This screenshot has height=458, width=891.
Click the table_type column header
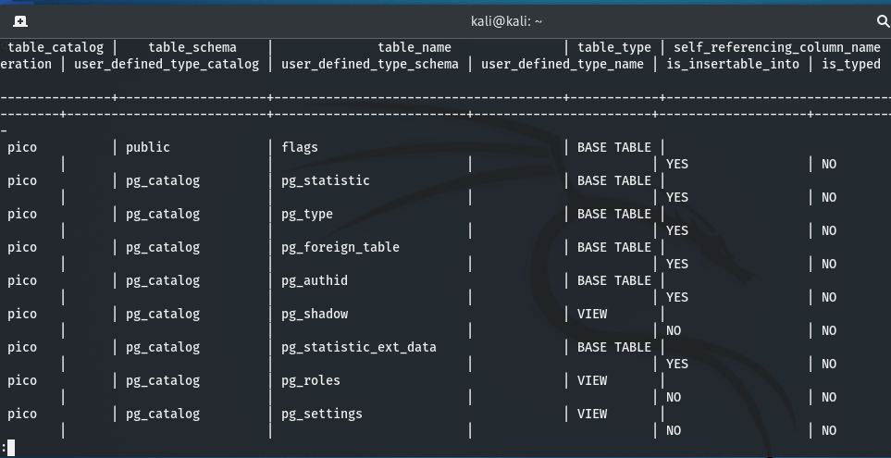tap(614, 47)
